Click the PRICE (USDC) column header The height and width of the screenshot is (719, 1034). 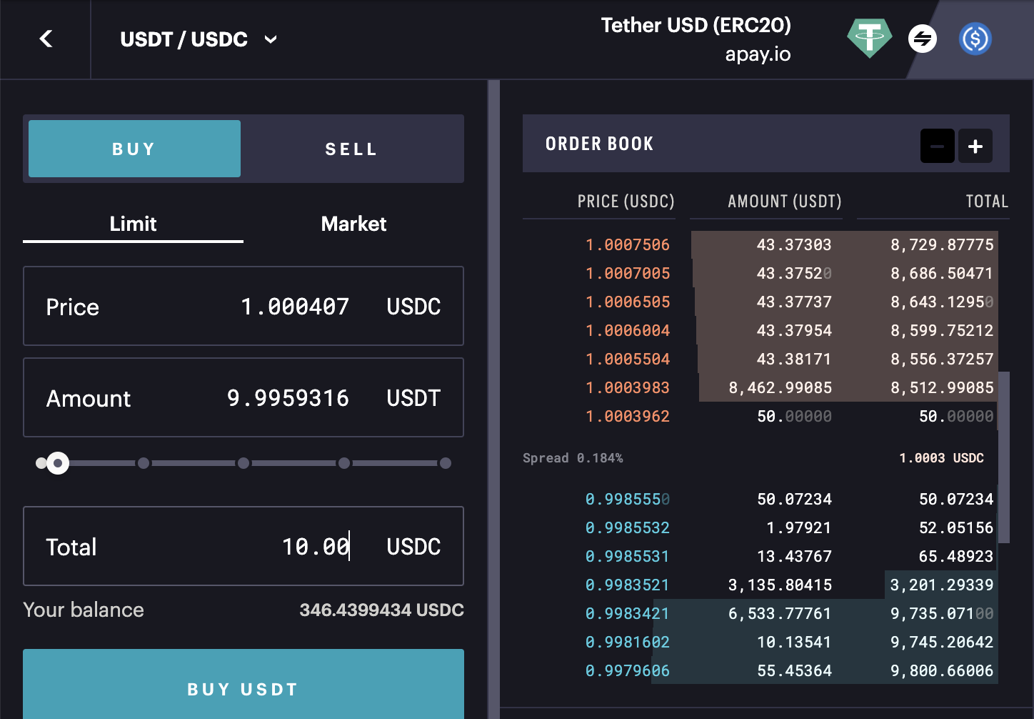coord(626,202)
